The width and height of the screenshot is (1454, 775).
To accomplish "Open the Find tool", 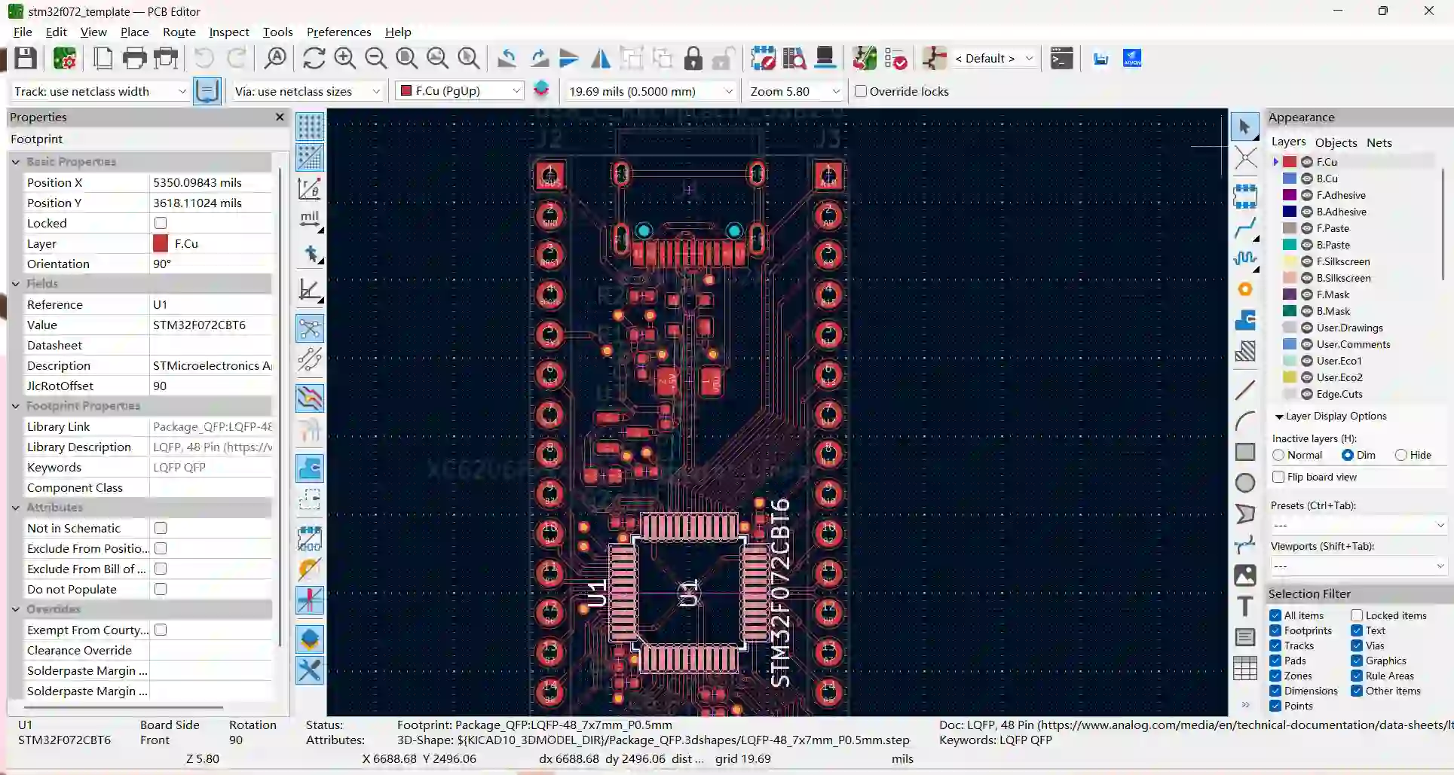I will [276, 58].
